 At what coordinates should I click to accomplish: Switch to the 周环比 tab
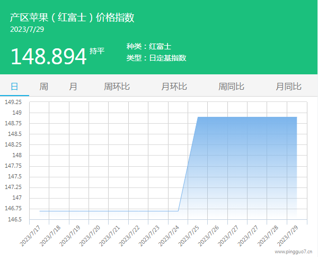pos(117,87)
